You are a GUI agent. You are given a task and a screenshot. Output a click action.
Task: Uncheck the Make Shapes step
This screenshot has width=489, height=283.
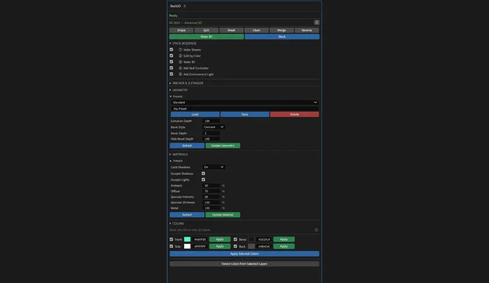(x=171, y=50)
